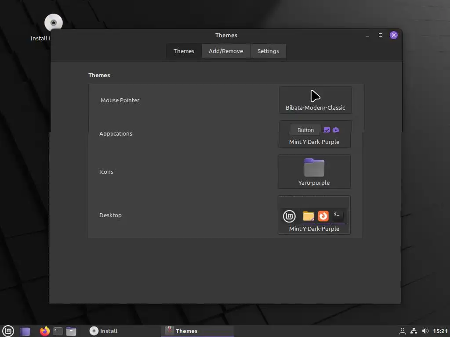The height and width of the screenshot is (337, 450).
Task: Open Applications theme chooser Mint-Y-Dark-Purple
Action: (314, 134)
